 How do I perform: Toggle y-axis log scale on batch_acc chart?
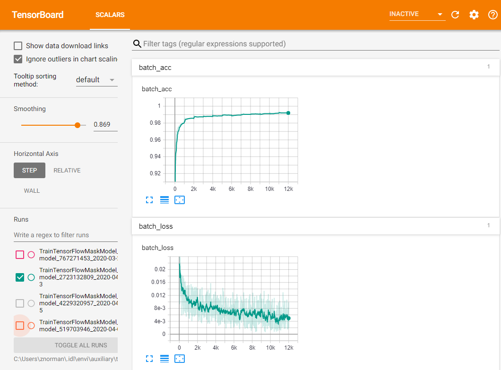(x=164, y=200)
